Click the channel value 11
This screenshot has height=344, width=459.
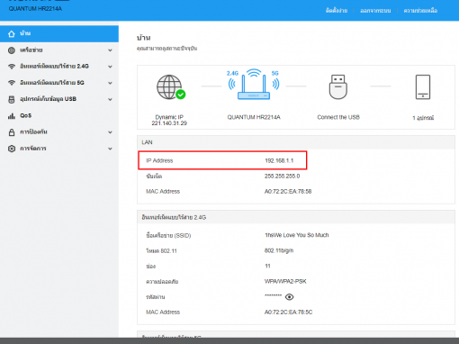267,266
